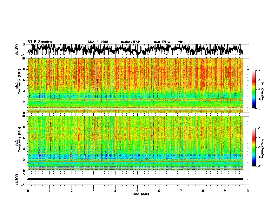Click the 'station=KAP' label

[130, 42]
